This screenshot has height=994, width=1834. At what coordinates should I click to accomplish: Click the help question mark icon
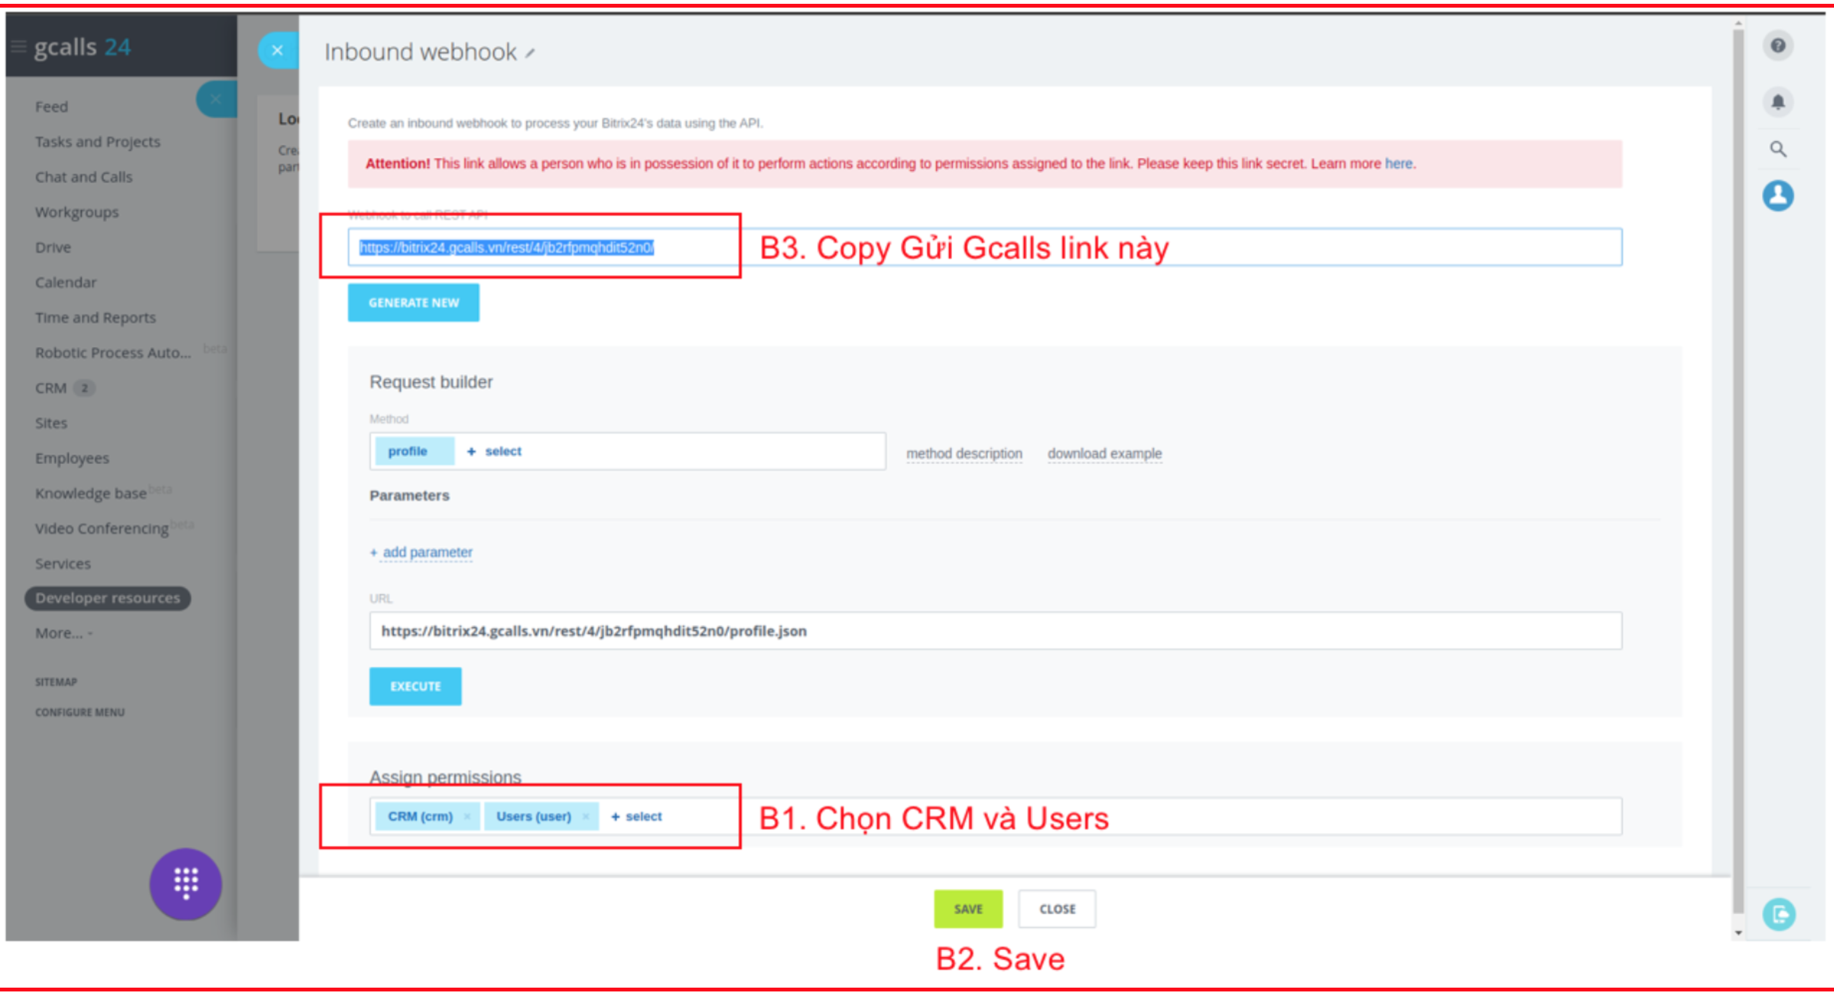1778,46
